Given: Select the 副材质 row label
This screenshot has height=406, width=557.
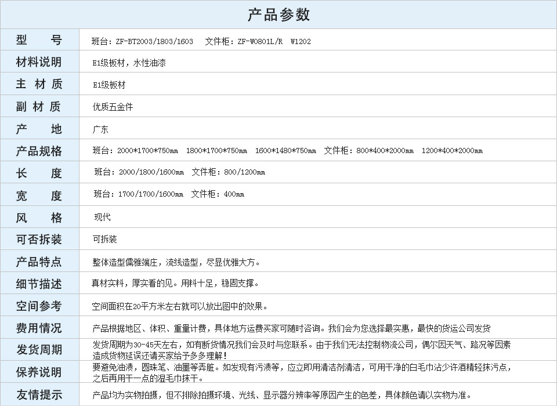Looking at the screenshot, I should (x=39, y=106).
